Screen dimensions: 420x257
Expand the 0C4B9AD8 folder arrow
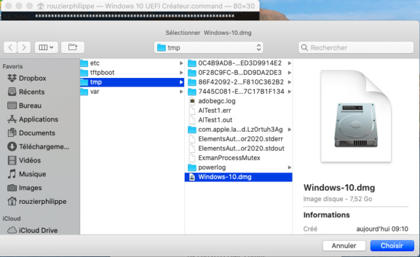290,64
